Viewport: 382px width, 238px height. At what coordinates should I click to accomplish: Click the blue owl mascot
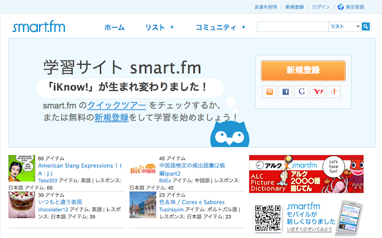[230, 134]
